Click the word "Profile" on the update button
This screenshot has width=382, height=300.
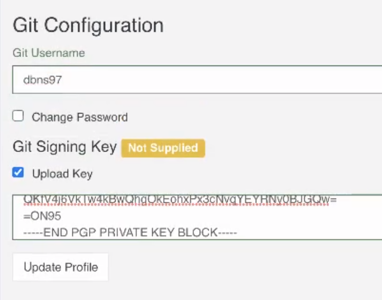(81, 267)
